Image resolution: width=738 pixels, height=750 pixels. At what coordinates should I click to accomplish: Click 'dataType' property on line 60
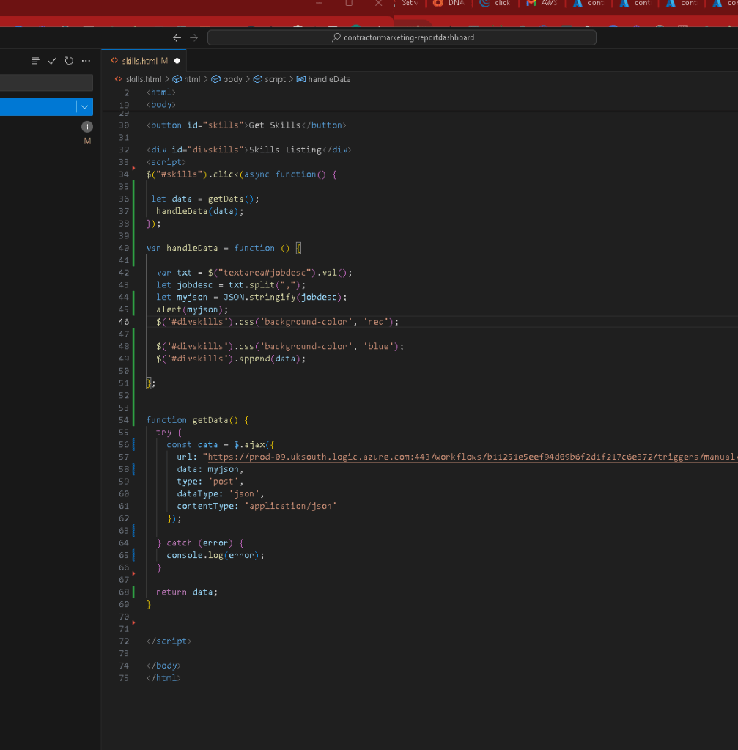[x=197, y=493]
